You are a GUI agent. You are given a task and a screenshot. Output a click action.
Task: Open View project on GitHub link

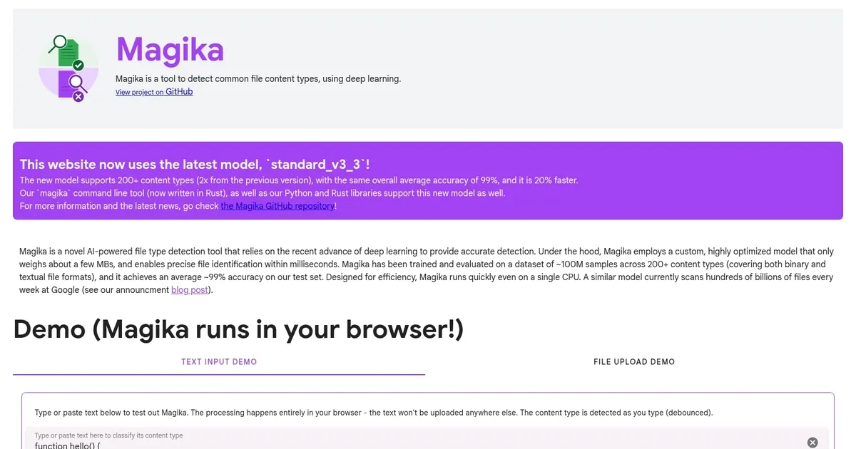point(154,92)
